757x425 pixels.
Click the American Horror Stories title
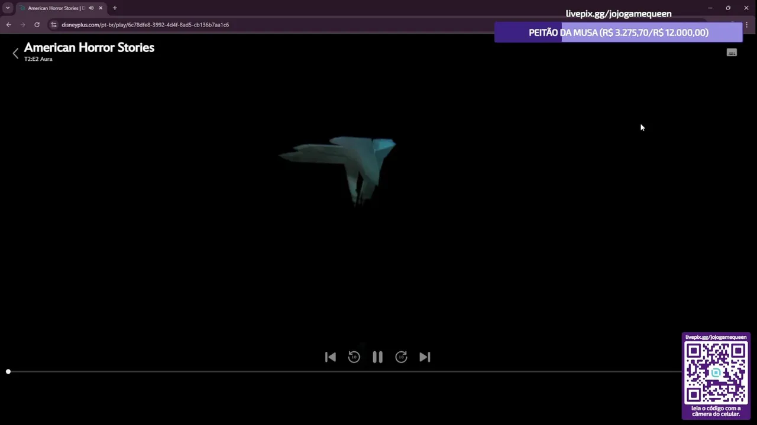(x=89, y=48)
